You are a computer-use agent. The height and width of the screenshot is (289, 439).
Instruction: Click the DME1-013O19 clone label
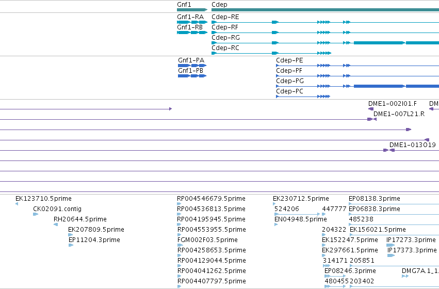tap(412, 145)
